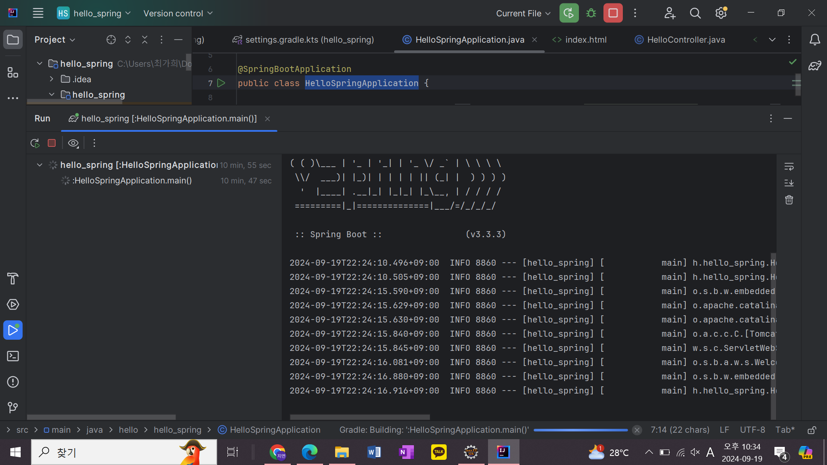Click HelloSpringApplication breadcrumb
The height and width of the screenshot is (465, 827).
(269, 430)
